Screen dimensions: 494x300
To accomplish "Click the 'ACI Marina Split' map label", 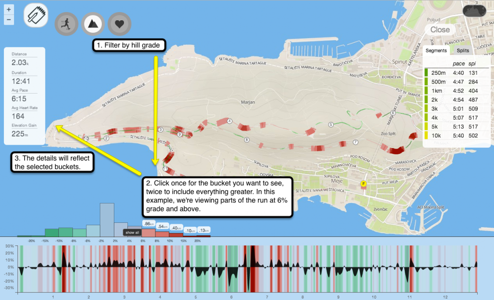I will (431, 207).
